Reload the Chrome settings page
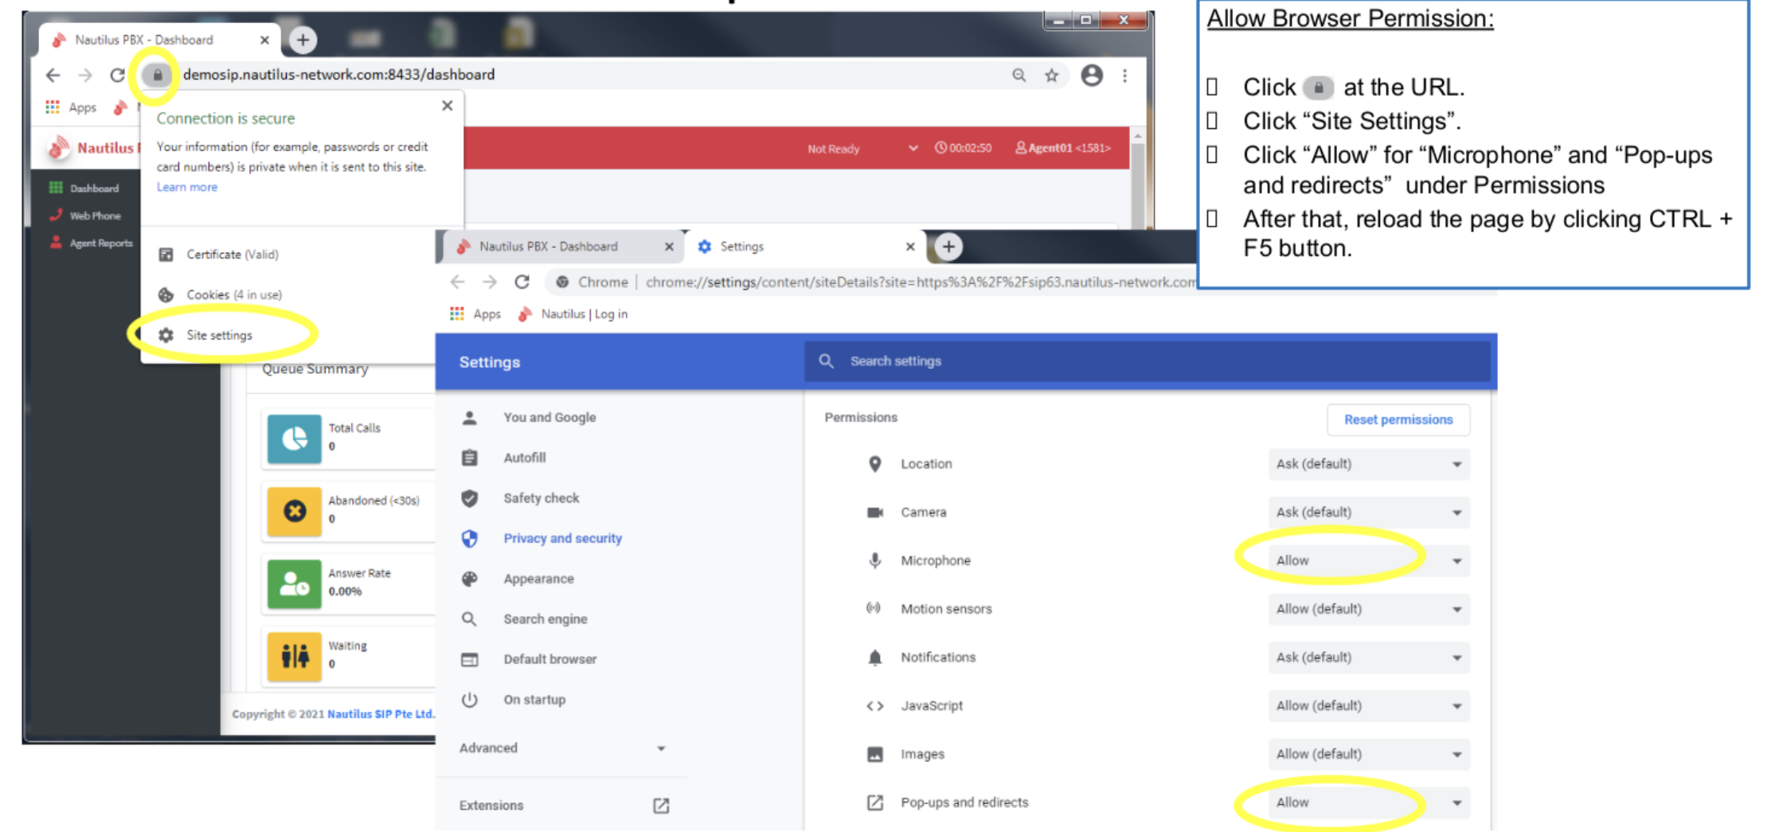Screen dimensions: 1771x832 click(522, 282)
